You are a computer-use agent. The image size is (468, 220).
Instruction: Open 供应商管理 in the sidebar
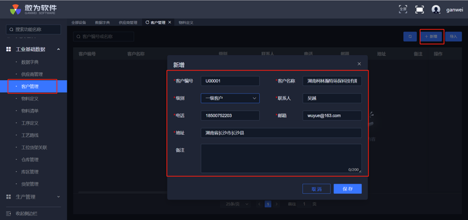[32, 74]
